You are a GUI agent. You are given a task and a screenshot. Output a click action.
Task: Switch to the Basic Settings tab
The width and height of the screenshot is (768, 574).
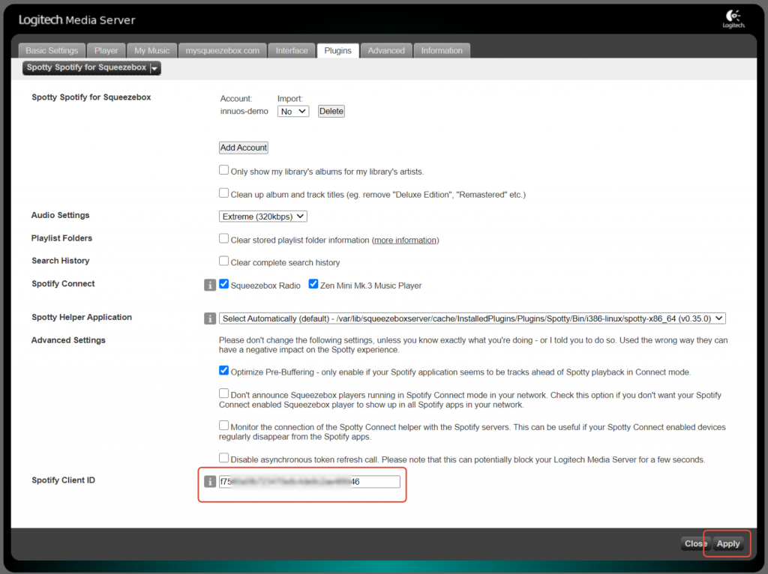[52, 50]
